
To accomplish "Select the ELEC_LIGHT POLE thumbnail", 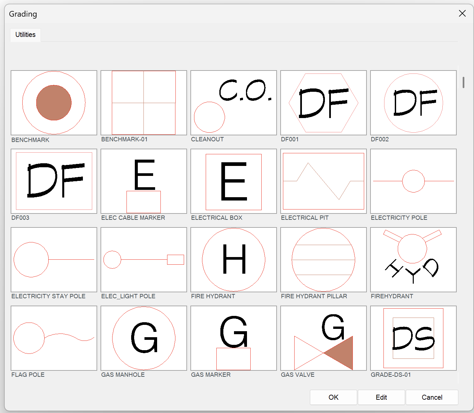I will (x=144, y=260).
